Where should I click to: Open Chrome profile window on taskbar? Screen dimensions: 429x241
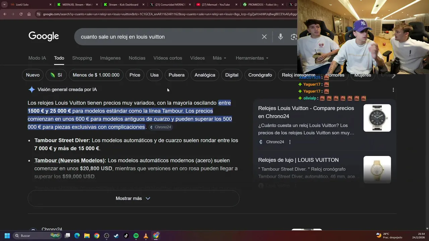pyautogui.click(x=156, y=236)
